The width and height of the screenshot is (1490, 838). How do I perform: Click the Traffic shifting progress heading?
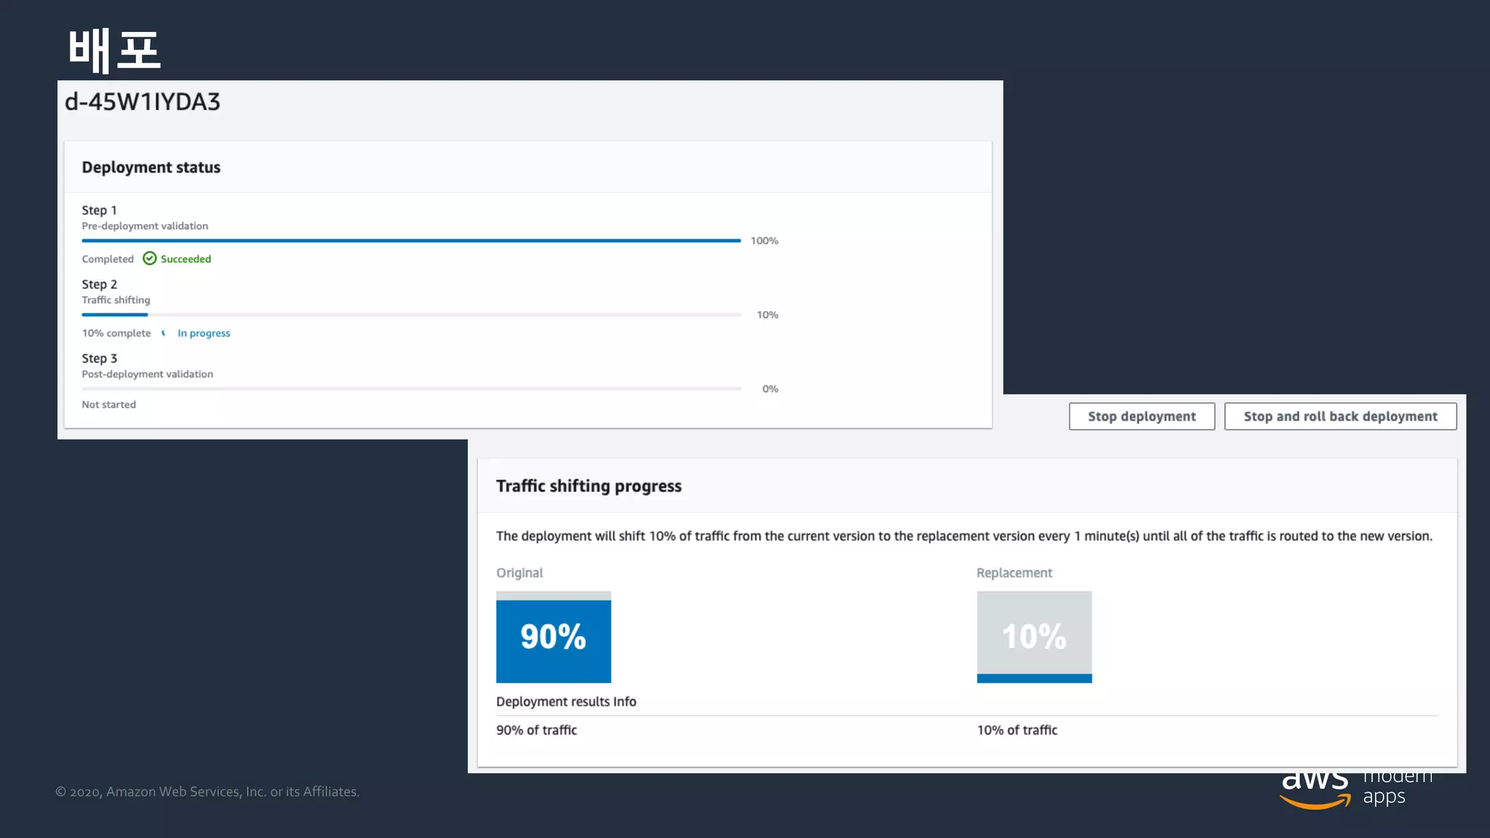tap(588, 486)
